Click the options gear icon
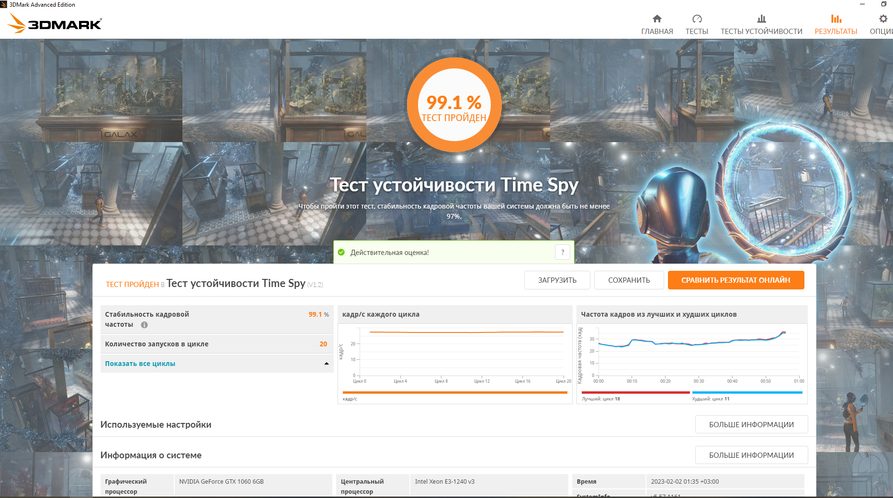Image resolution: width=893 pixels, height=498 pixels. pos(883,19)
